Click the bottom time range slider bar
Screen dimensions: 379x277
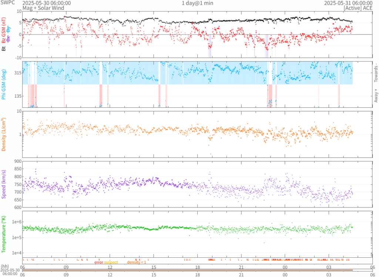click(x=187, y=270)
